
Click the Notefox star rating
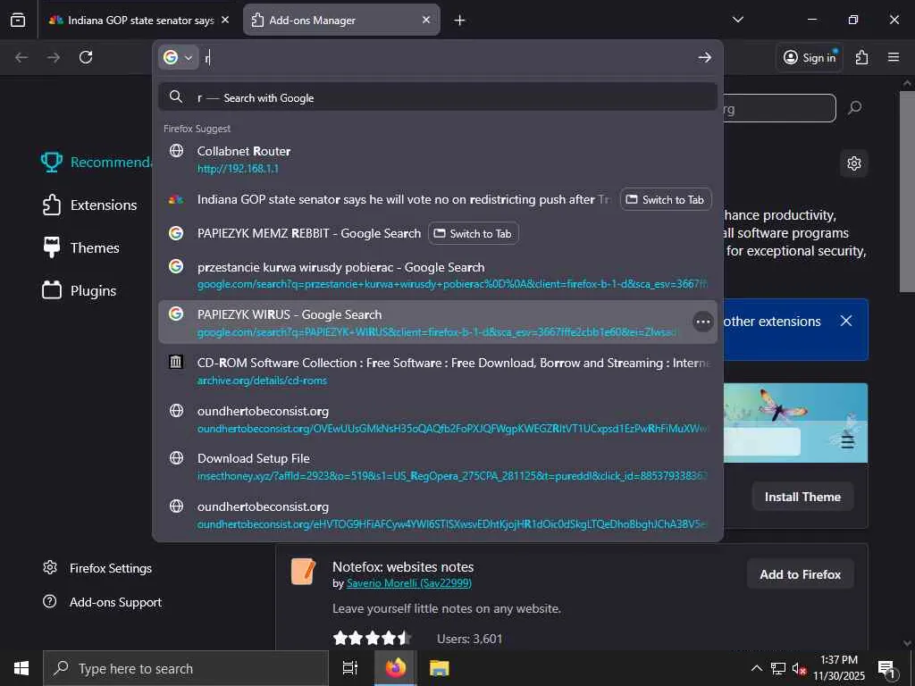click(x=372, y=638)
